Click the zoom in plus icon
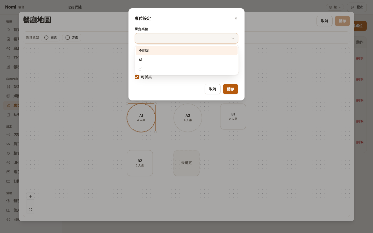373x233 pixels. click(x=30, y=196)
